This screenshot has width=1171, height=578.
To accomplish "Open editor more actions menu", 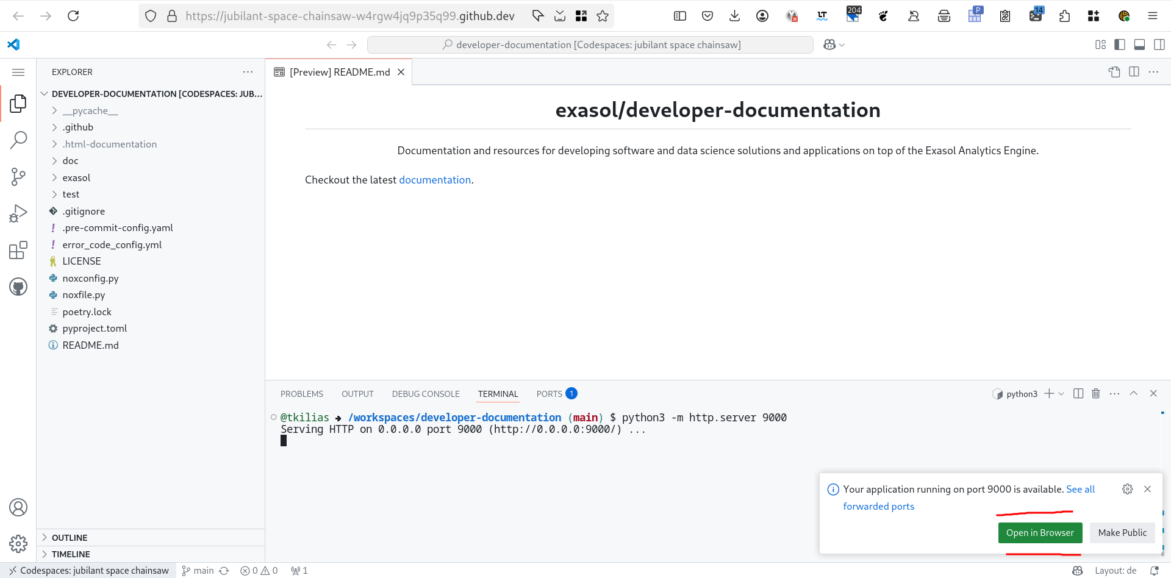I will [1153, 72].
